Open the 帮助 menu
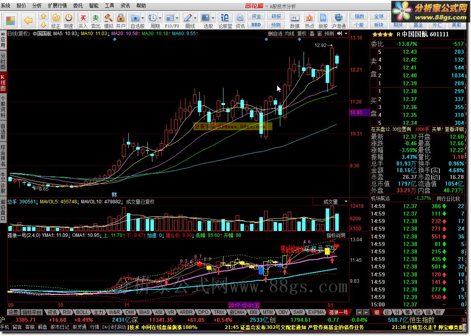This screenshot has width=471, height=336. [141, 6]
